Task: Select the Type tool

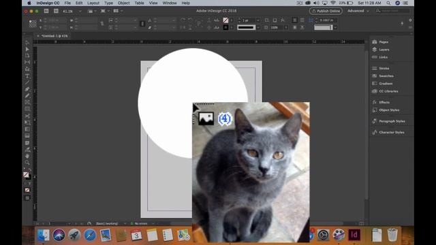Action: tap(27, 76)
